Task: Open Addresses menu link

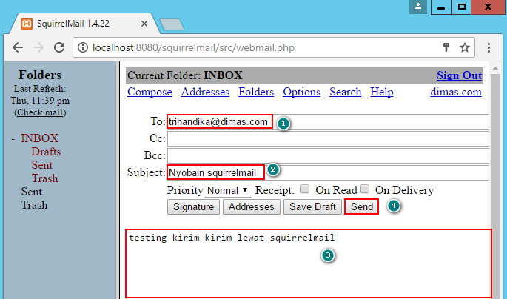Action: click(205, 92)
